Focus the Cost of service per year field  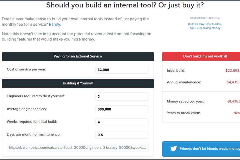point(122,70)
